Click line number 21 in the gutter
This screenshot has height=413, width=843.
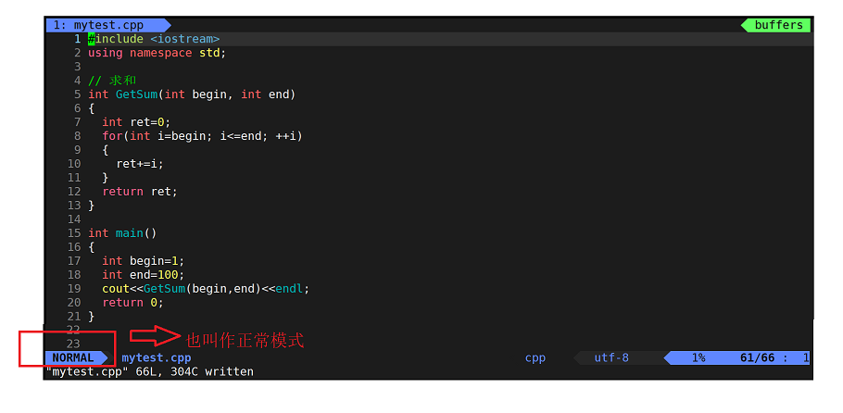[74, 316]
